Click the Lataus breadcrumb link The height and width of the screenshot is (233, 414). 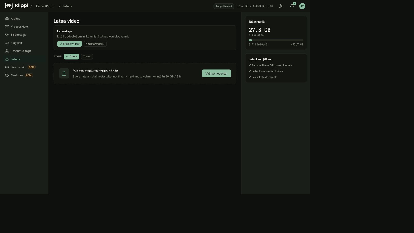point(67,6)
